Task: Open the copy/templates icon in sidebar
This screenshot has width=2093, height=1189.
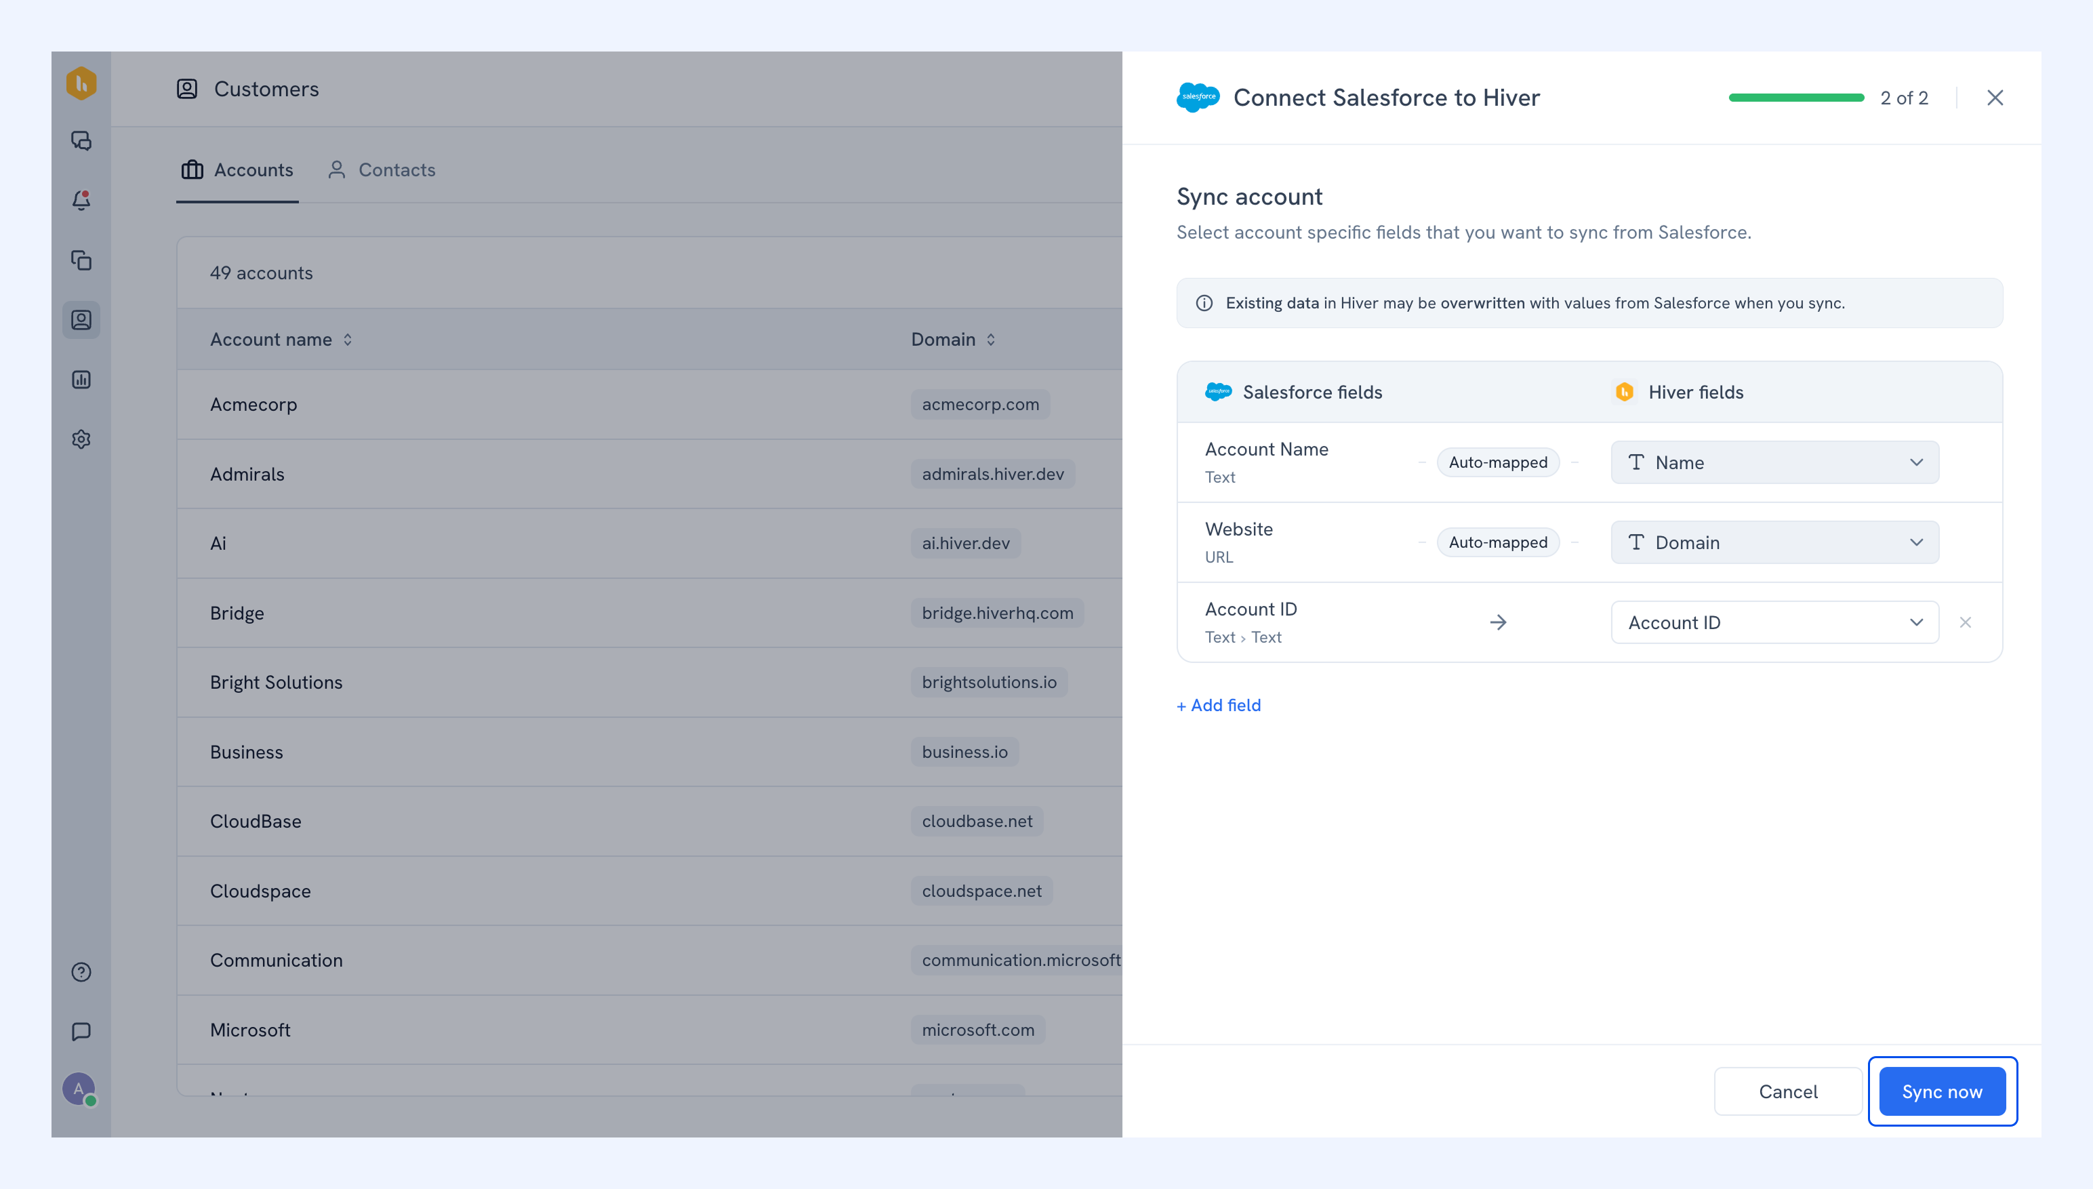Action: point(81,260)
